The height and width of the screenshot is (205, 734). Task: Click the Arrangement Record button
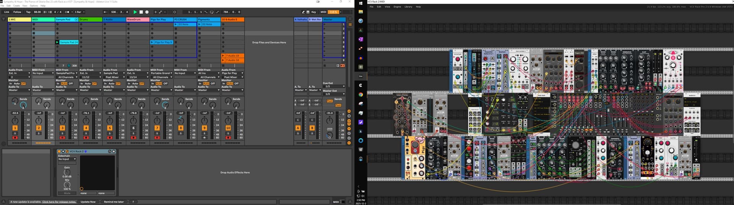tap(147, 12)
